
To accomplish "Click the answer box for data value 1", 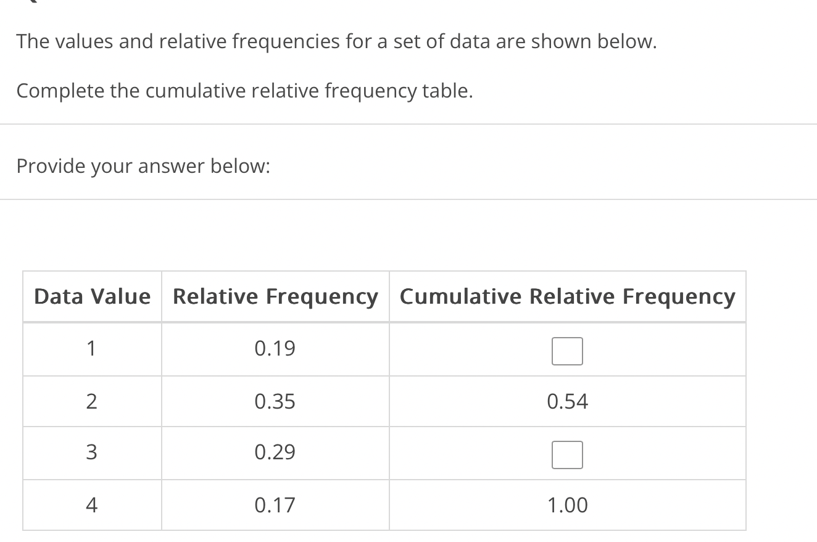I will pos(567,351).
